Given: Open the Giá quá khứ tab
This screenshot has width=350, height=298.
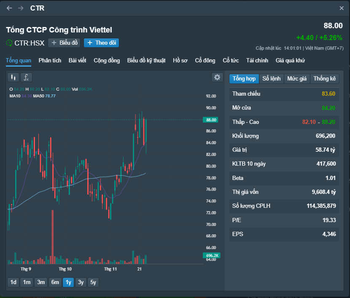Looking at the screenshot, I should [x=290, y=60].
